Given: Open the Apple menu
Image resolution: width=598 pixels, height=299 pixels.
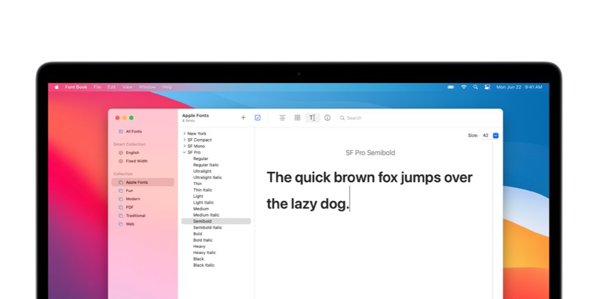Looking at the screenshot, I should tap(57, 87).
